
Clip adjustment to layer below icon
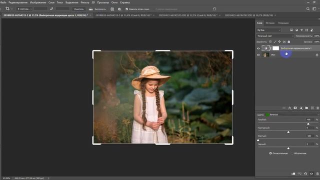click(x=293, y=173)
